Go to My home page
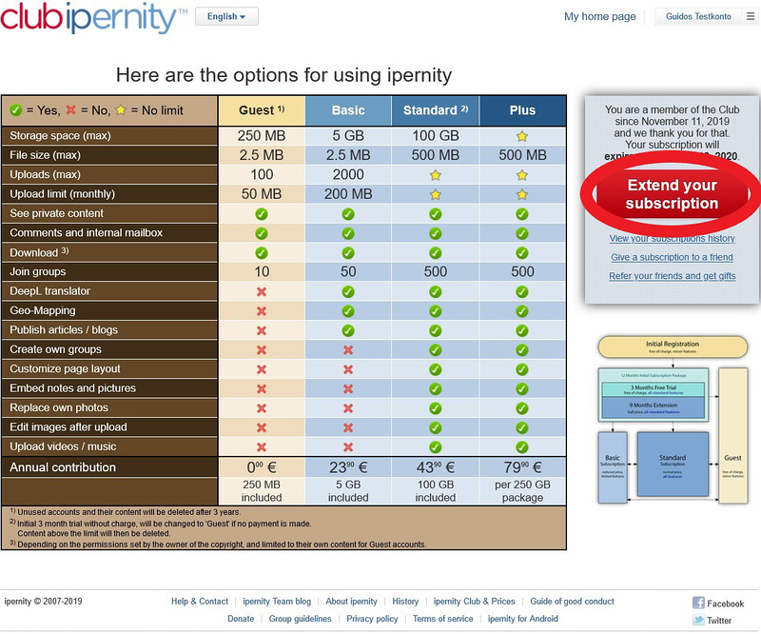761x634 pixels. (600, 16)
